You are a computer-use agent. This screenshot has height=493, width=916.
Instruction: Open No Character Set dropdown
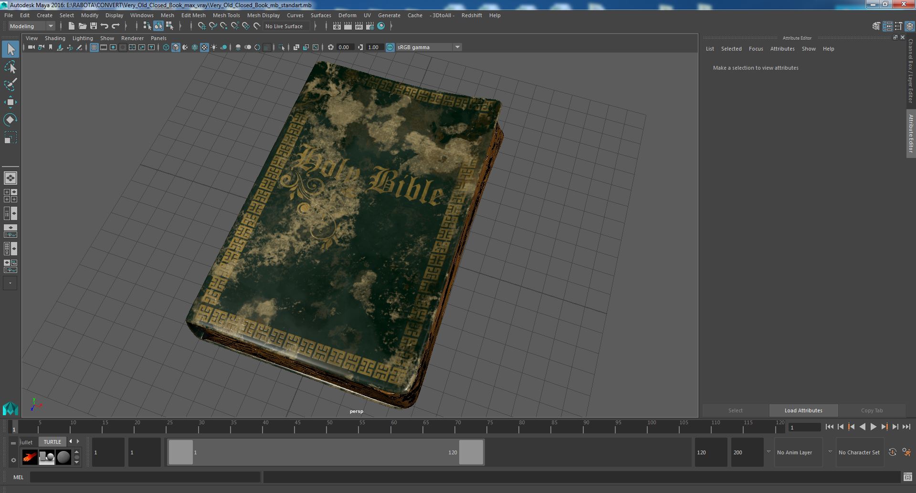click(x=860, y=452)
